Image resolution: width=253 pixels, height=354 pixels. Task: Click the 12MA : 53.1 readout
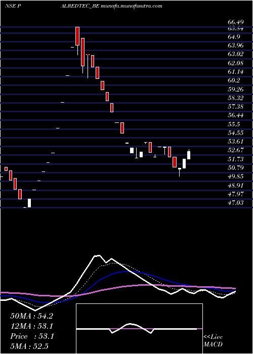[31, 326]
